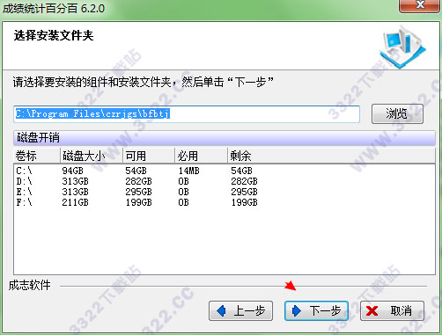This screenshot has height=335, width=442.
Task: Cancel installation via 取消 button
Action: (392, 310)
